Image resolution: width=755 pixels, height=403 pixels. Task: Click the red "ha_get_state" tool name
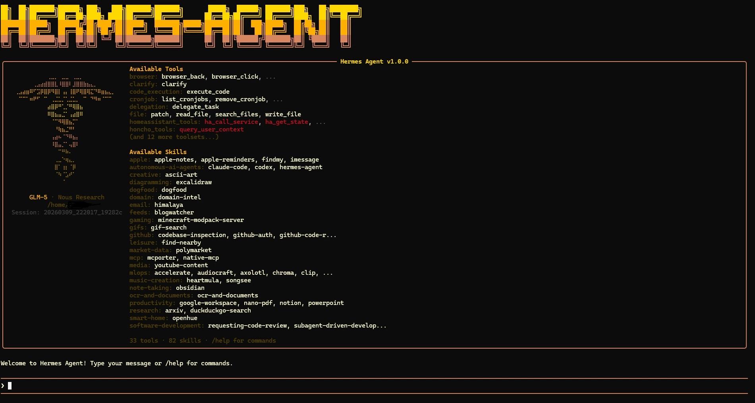[x=287, y=122]
